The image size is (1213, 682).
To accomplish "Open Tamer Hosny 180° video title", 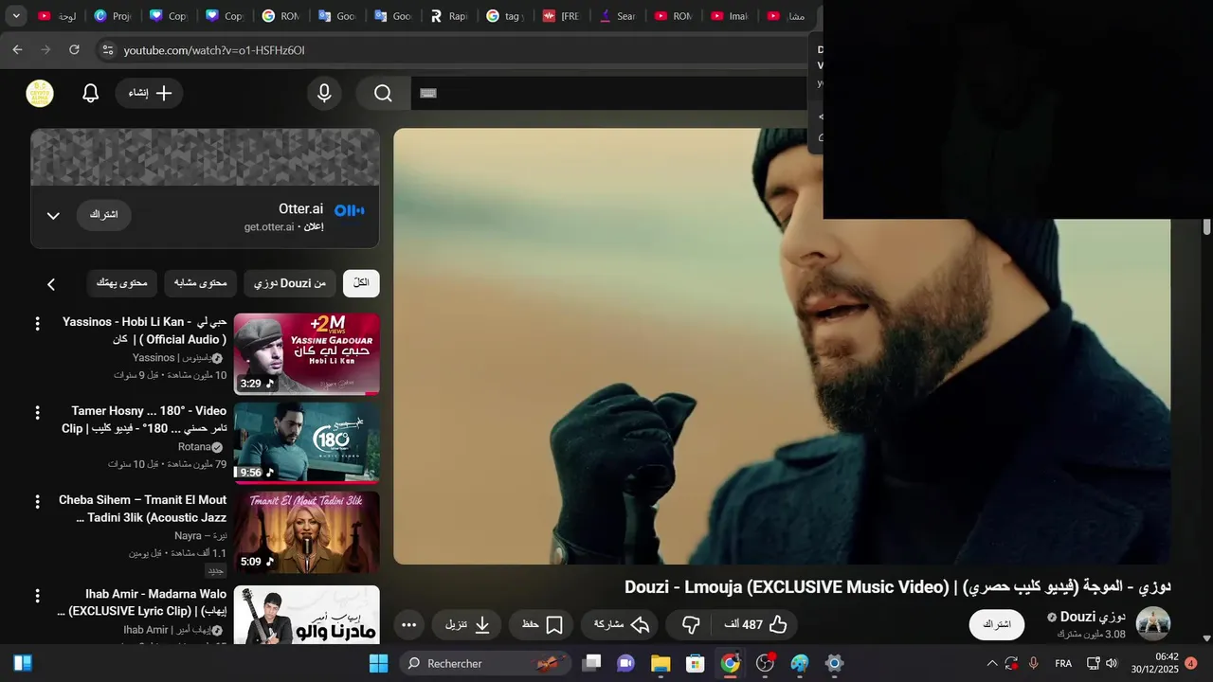I will click(x=144, y=420).
